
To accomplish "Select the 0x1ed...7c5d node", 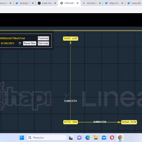I will coord(129,122).
